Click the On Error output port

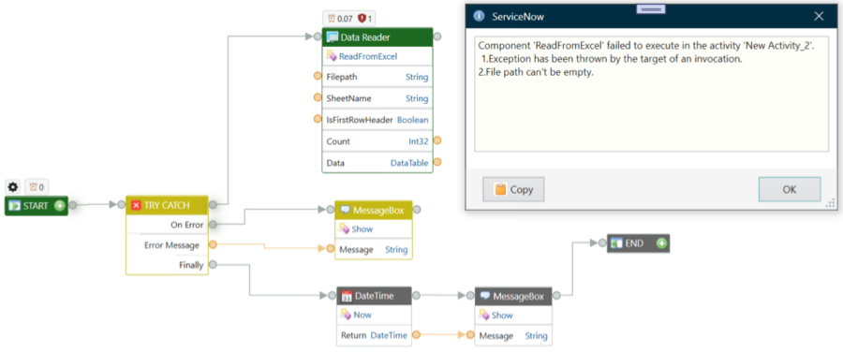pyautogui.click(x=213, y=225)
